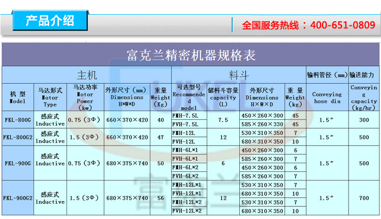This screenshot has width=381, height=219.
Task: Select model cell FKL-900G2
Action: [18, 198]
